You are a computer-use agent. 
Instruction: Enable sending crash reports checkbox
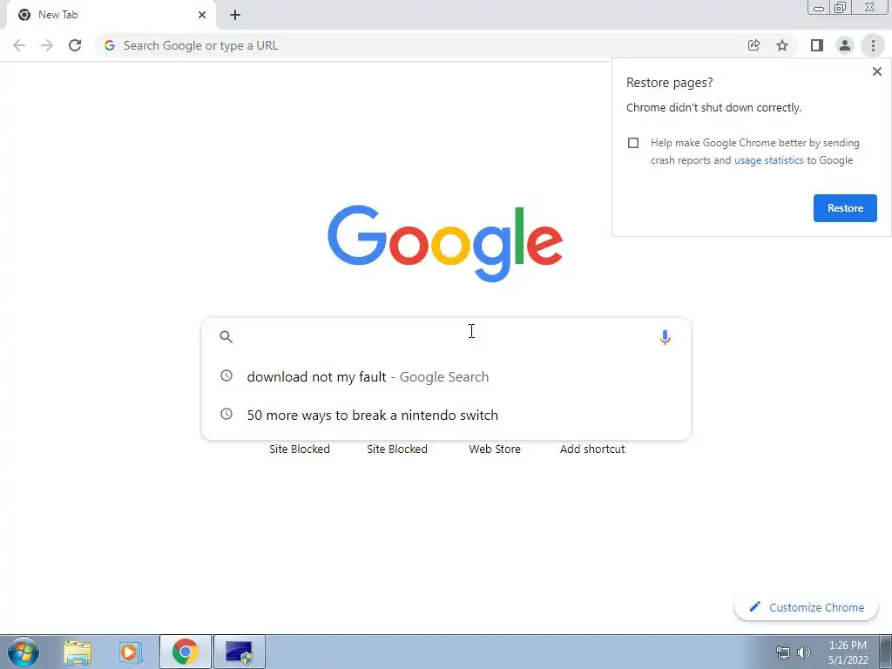633,143
